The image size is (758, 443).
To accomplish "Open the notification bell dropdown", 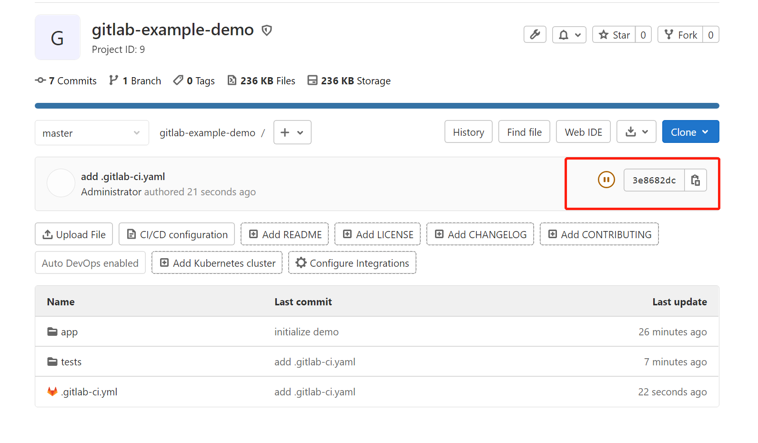I will [569, 35].
